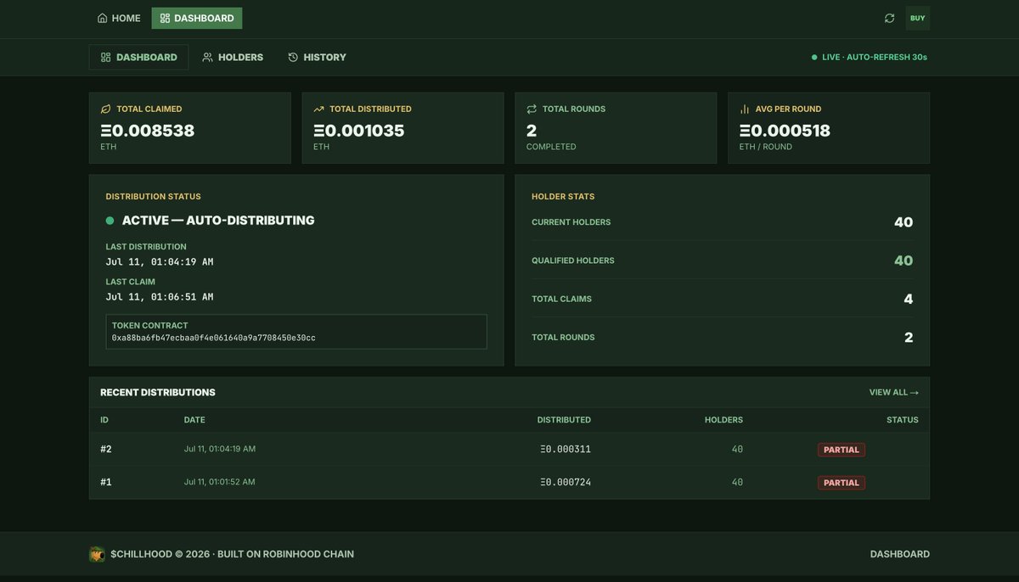Click the green live status dot
The width and height of the screenshot is (1019, 582).
814,58
